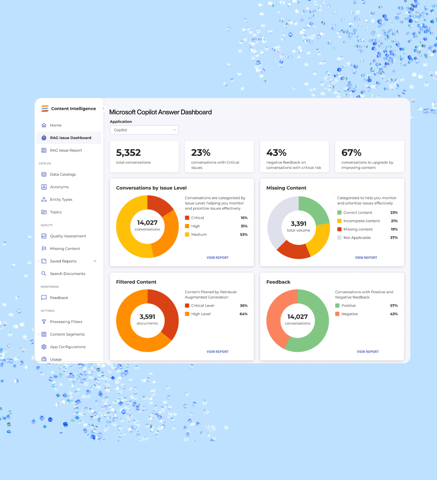Image resolution: width=437 pixels, height=480 pixels.
Task: Open Topics in the Catalog section
Action: click(69, 212)
